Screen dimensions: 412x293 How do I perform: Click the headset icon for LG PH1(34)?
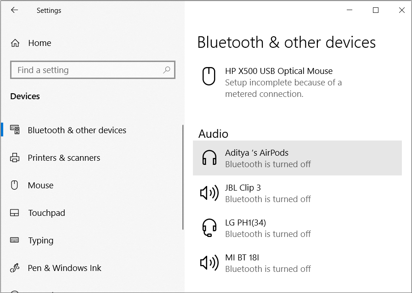(x=209, y=228)
